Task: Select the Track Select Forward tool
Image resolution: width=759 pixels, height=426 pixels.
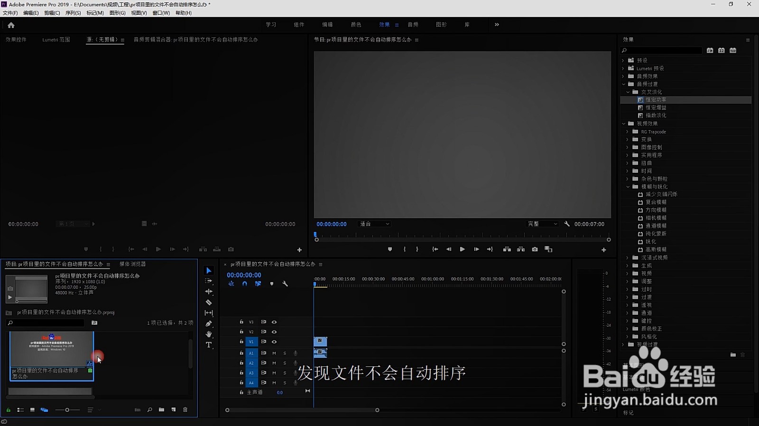Action: pyautogui.click(x=209, y=281)
